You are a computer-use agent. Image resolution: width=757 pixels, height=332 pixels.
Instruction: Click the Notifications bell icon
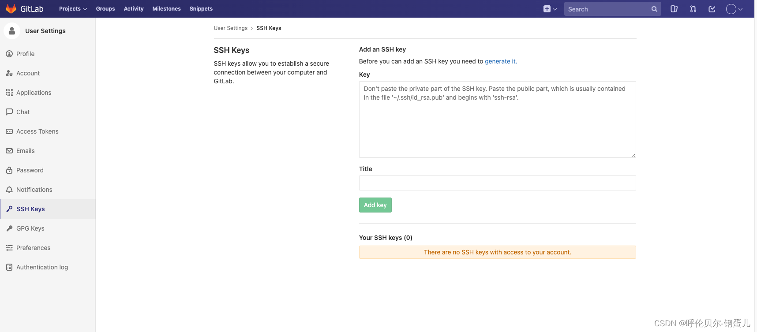tap(9, 190)
